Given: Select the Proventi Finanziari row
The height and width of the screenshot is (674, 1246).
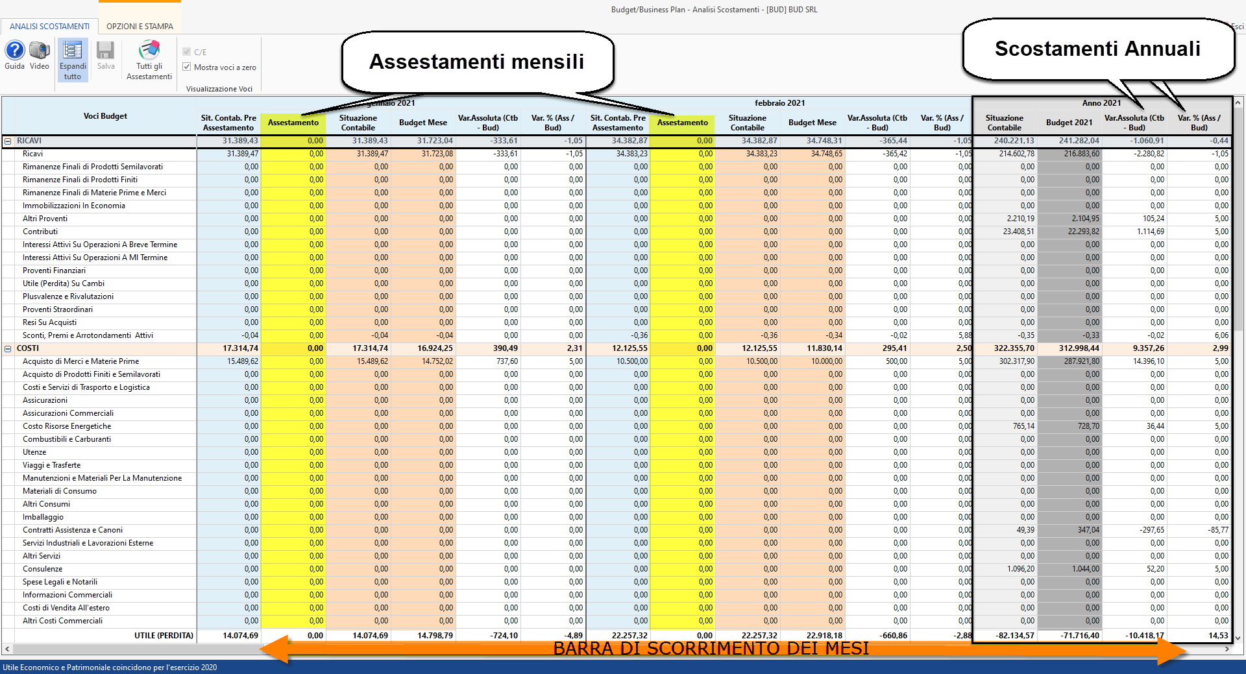Looking at the screenshot, I should [x=54, y=271].
